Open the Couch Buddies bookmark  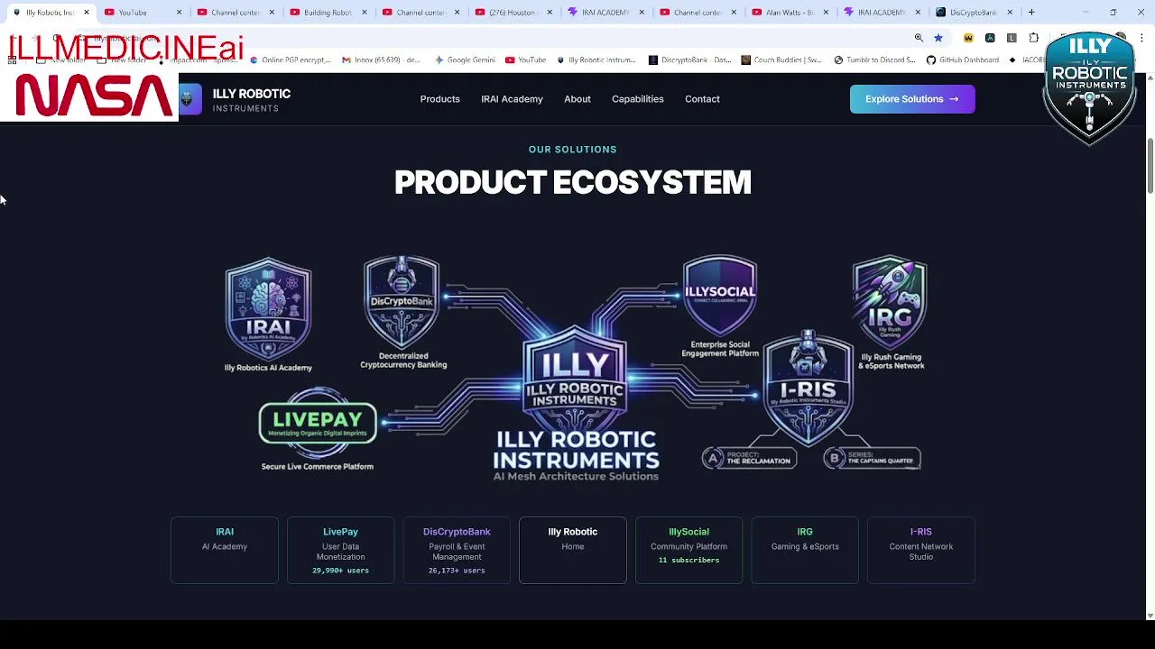pyautogui.click(x=781, y=60)
